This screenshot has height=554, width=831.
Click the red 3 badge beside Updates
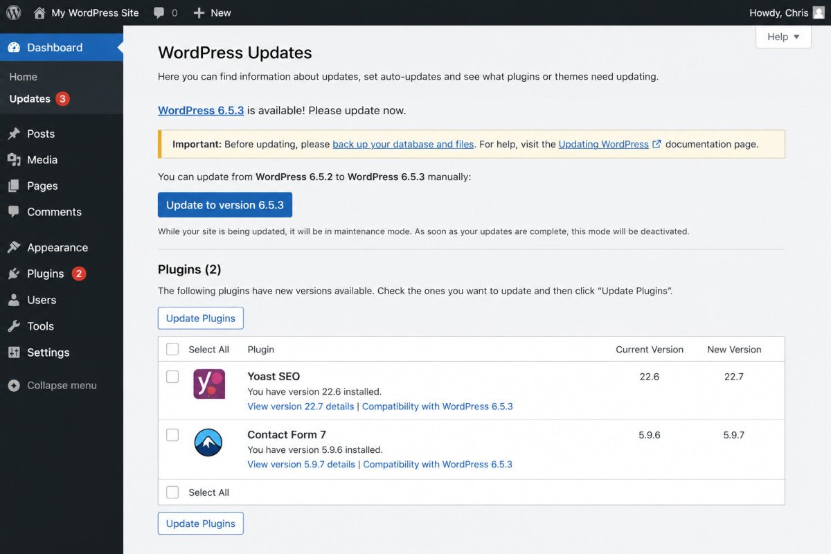pos(62,98)
